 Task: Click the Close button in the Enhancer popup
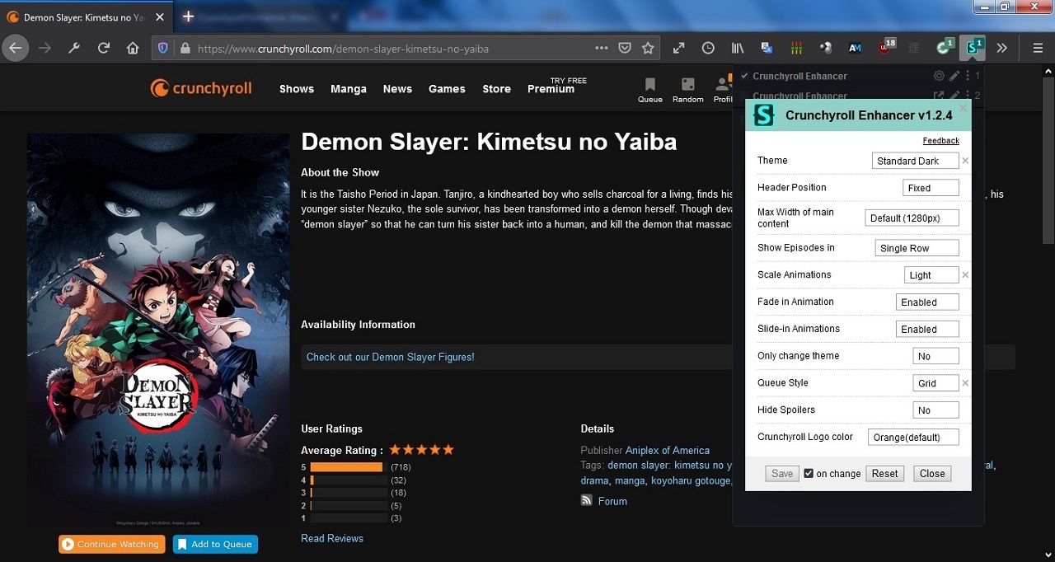(932, 474)
